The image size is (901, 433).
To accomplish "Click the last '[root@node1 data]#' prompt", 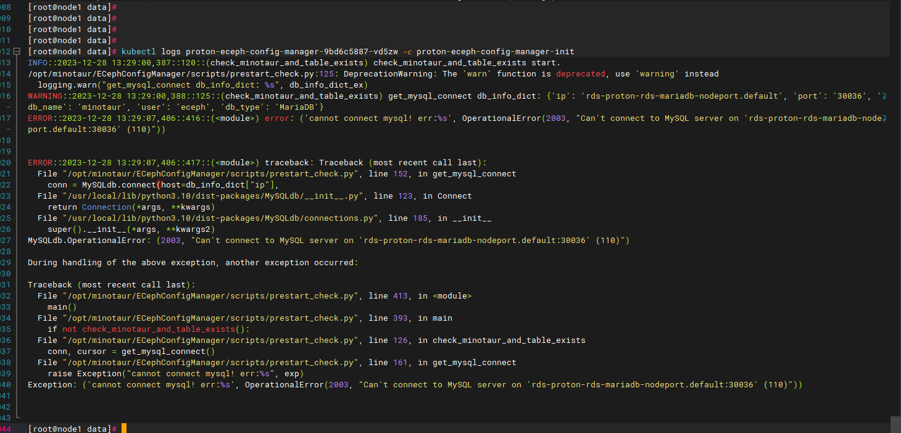I will pos(73,428).
